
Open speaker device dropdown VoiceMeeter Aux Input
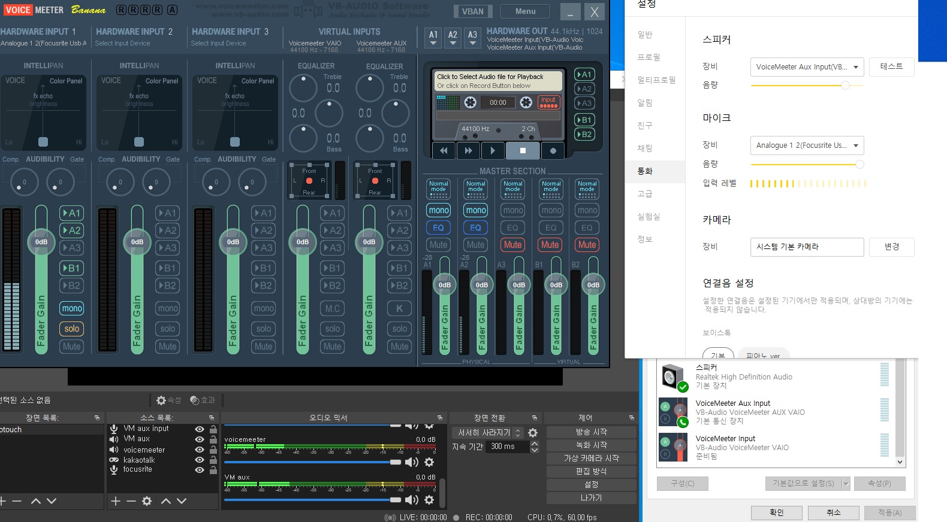[807, 67]
